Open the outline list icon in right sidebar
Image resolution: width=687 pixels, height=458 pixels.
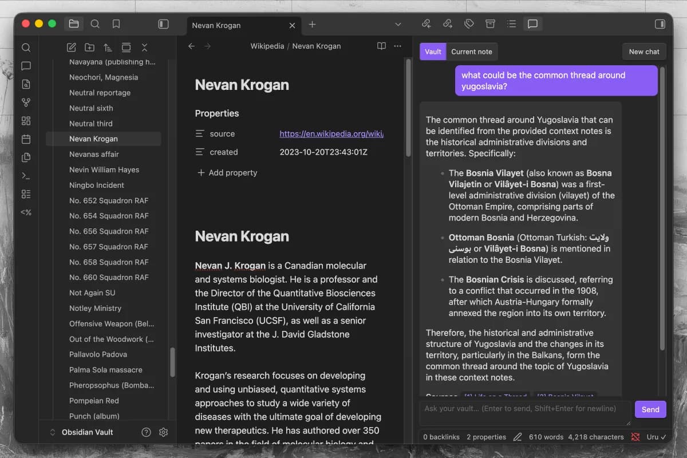511,24
